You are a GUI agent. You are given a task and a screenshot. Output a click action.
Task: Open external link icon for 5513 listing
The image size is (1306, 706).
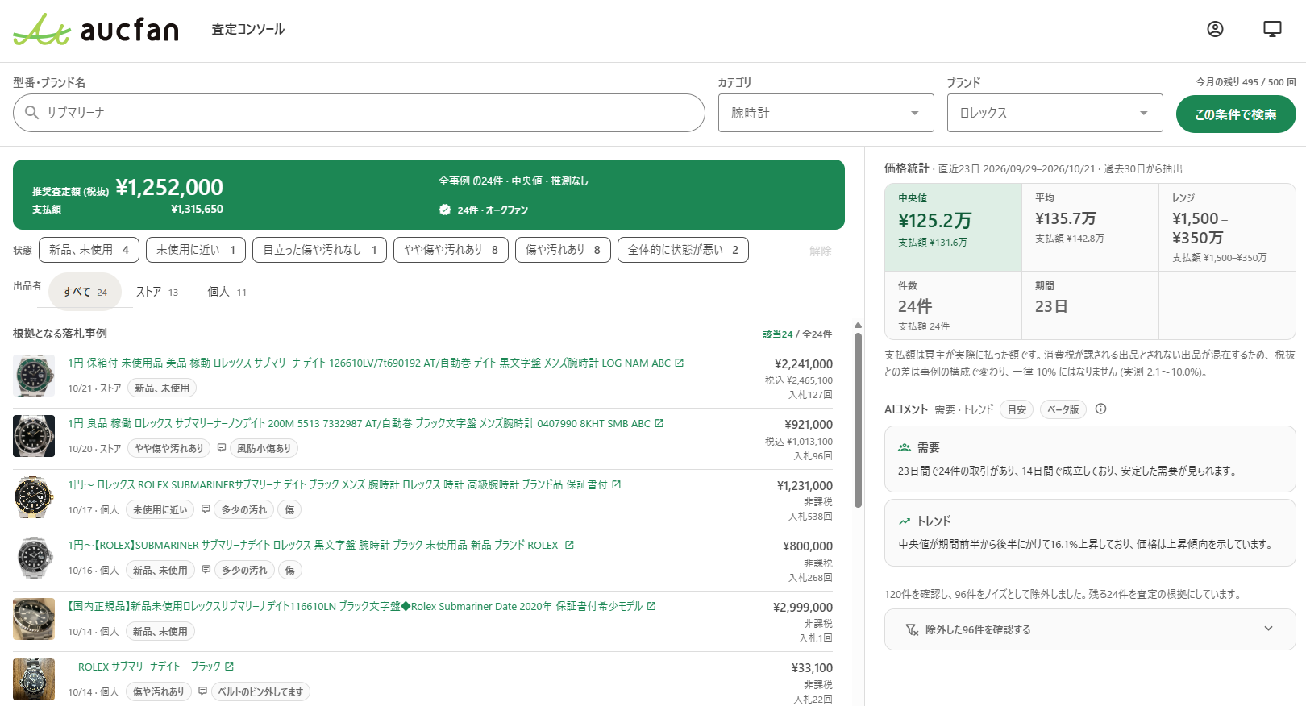pos(659,423)
